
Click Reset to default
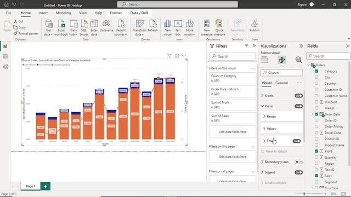tap(274, 152)
